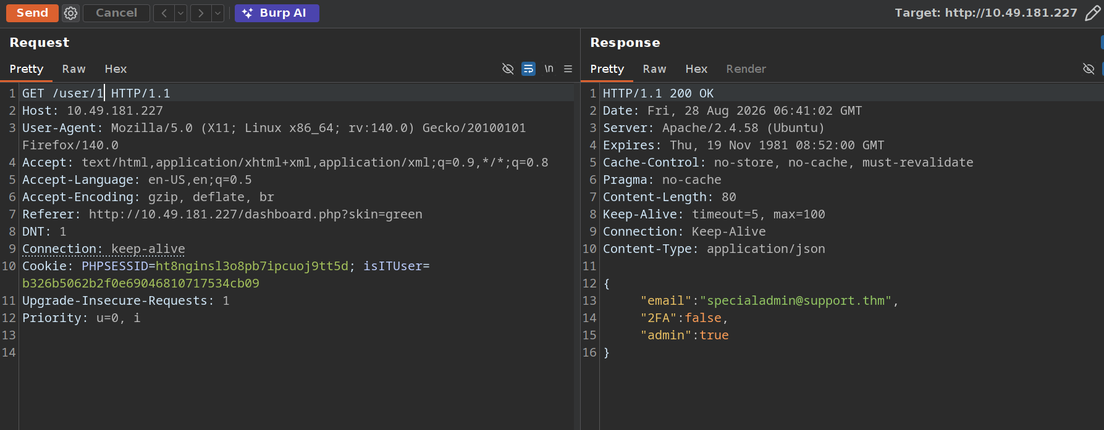This screenshot has height=430, width=1104.
Task: Click the Content-Length: 80 response header
Action: tap(670, 197)
